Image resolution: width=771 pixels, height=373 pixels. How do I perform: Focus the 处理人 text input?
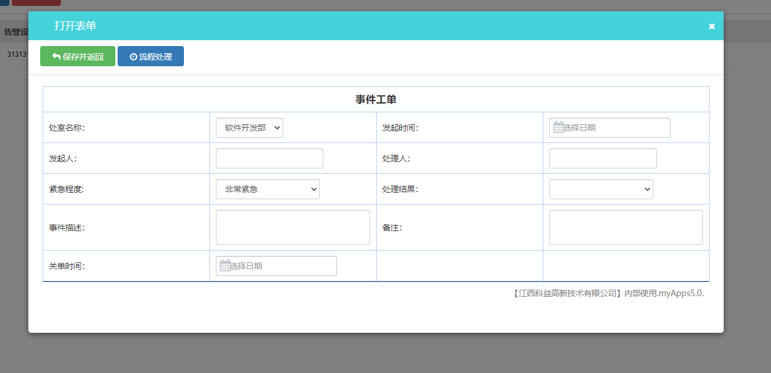pos(603,158)
